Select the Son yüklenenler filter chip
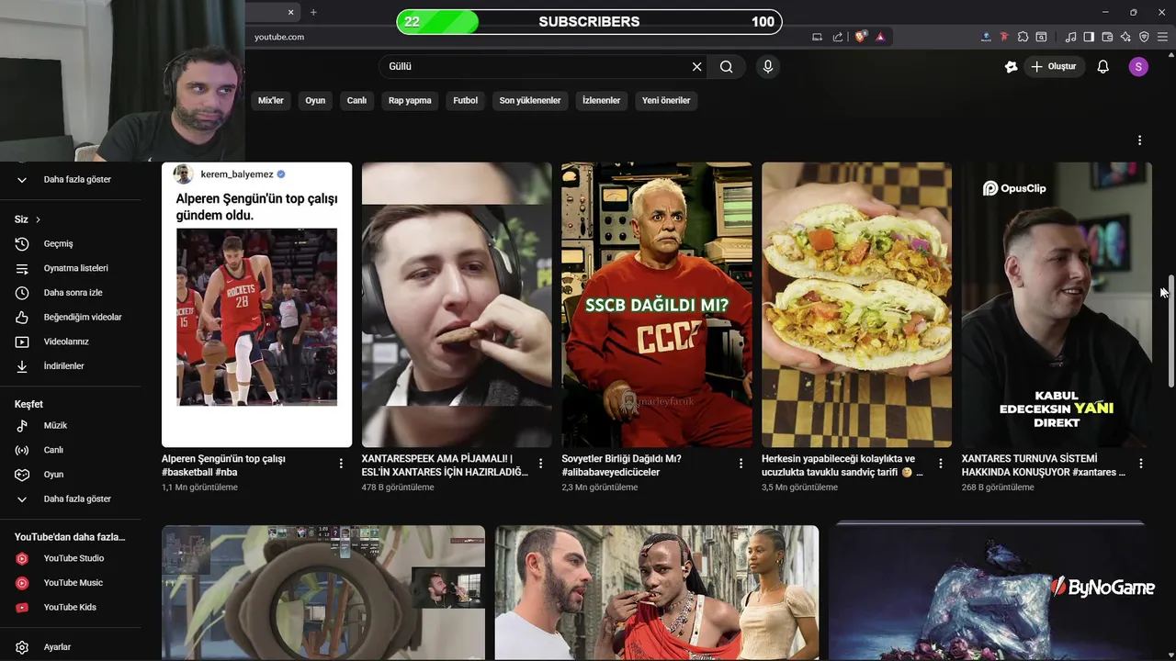This screenshot has width=1176, height=661. (x=530, y=101)
